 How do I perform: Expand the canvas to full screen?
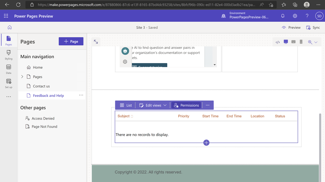[x=96, y=42]
